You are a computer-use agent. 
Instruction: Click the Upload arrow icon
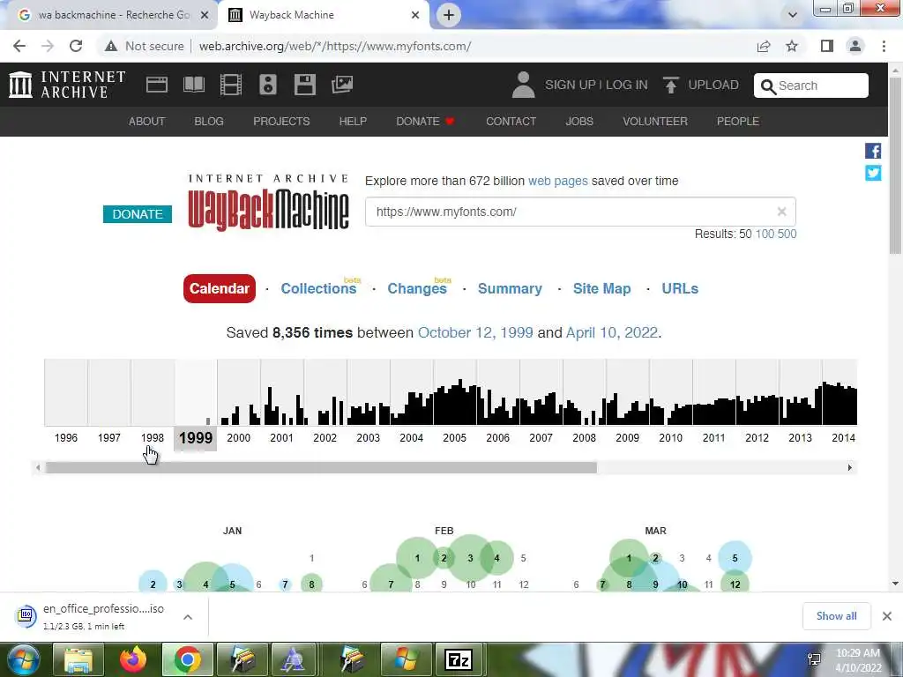click(x=670, y=85)
